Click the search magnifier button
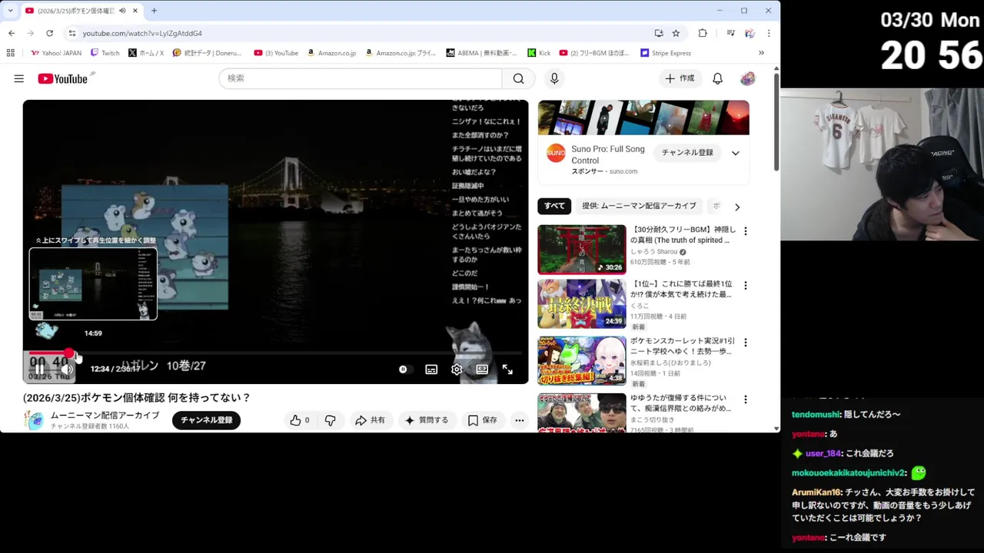Screen dimensions: 984x553 tap(519, 78)
